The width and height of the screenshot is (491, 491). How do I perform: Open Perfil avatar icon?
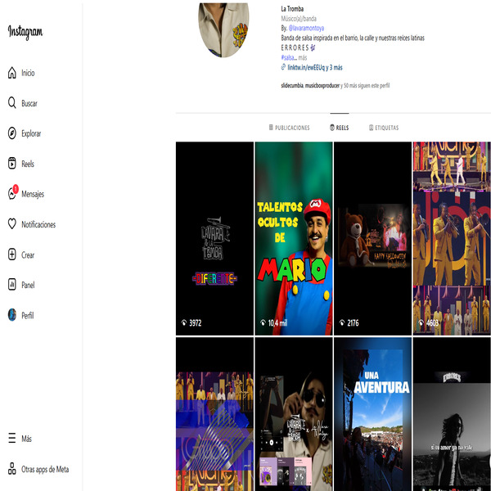point(12,315)
